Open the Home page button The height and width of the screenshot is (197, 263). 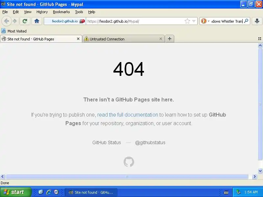pyautogui.click(x=37, y=21)
